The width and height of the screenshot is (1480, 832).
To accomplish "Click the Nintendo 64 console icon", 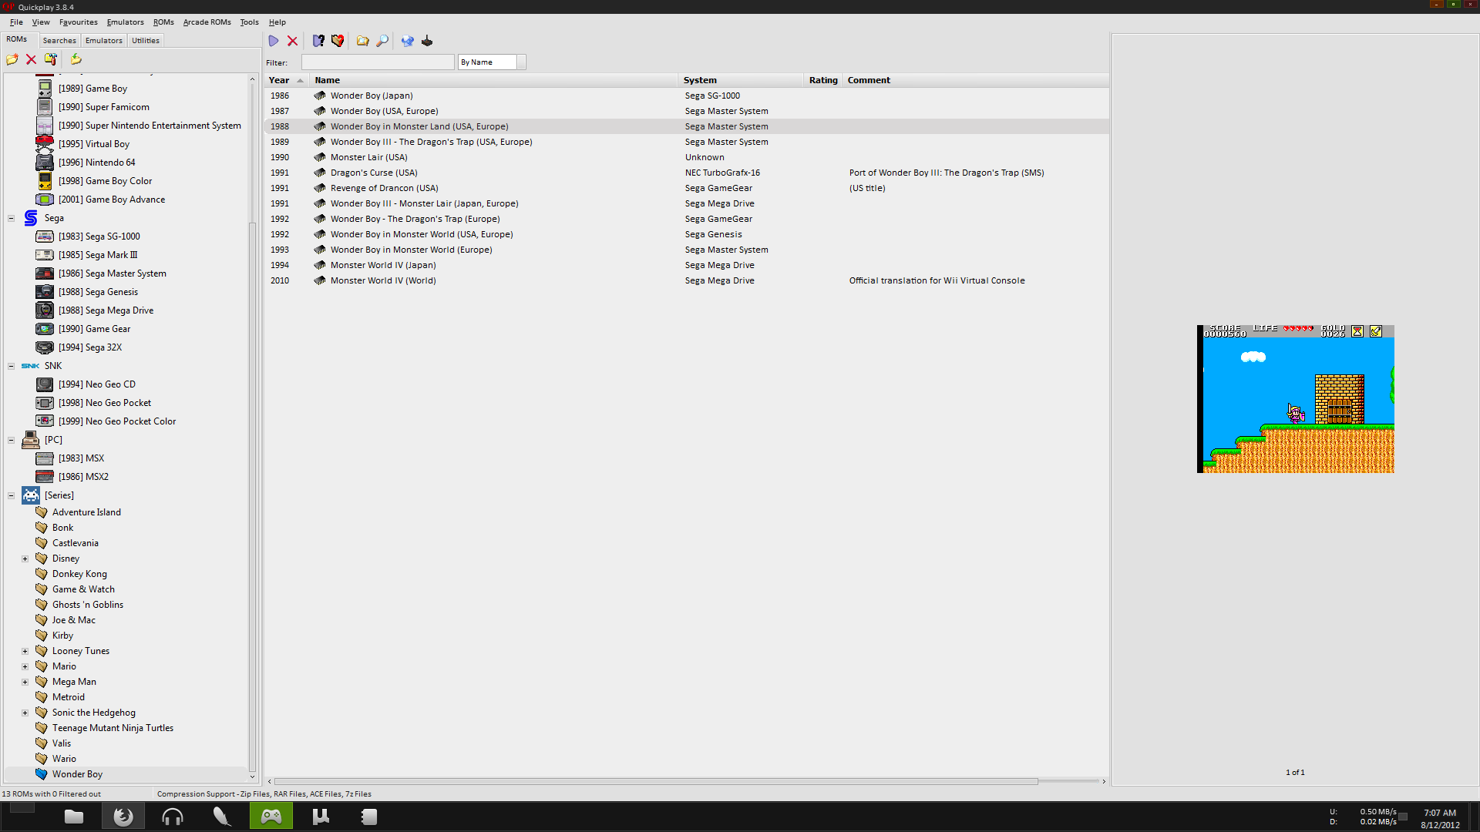I will [x=45, y=163].
